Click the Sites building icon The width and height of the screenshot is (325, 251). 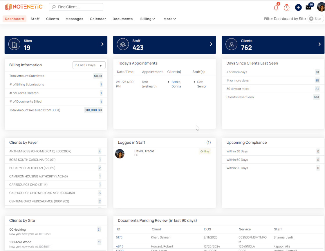[14, 44]
